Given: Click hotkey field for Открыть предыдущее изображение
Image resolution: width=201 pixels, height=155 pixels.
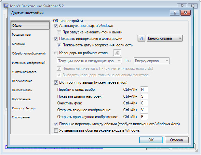Looking at the screenshot, I should point(144,117).
